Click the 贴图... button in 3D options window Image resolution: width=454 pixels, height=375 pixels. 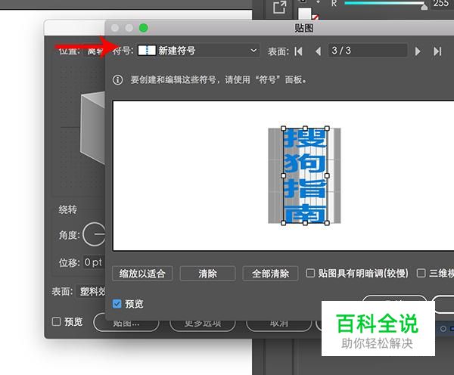(126, 323)
